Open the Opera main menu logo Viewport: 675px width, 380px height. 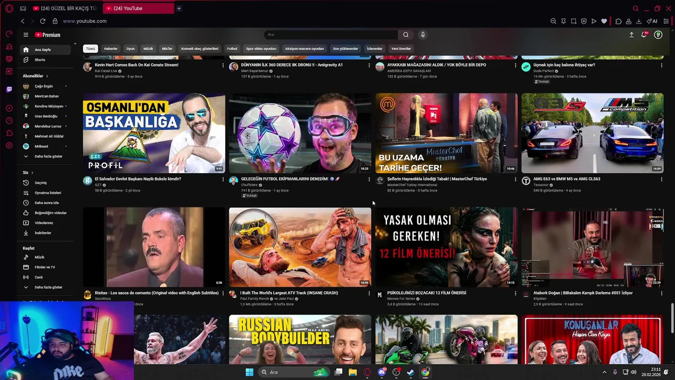(9, 8)
